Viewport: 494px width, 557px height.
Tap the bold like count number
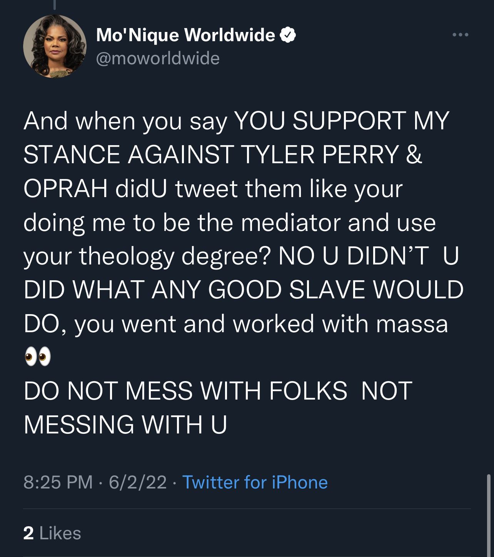pos(28,533)
